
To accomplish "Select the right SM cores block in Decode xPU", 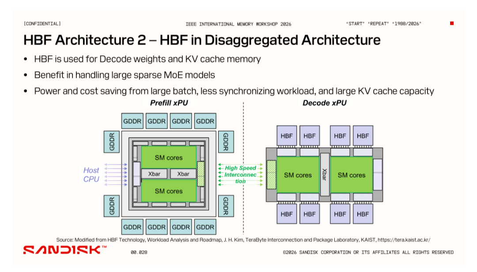I will pos(352,175).
